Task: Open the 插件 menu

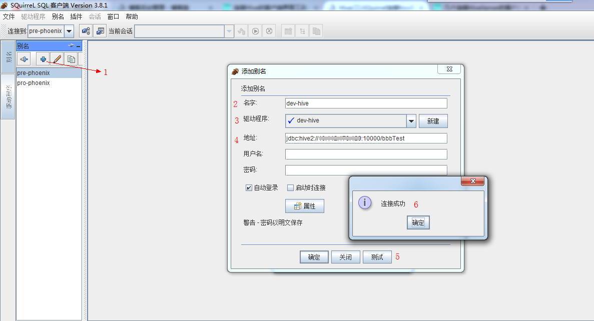Action: (x=76, y=16)
